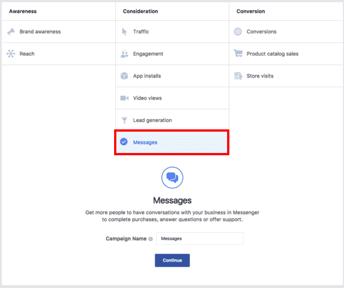
Task: Click the Lead generation funnel icon
Action: point(124,120)
